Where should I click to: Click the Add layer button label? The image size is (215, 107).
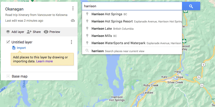[x=18, y=32]
